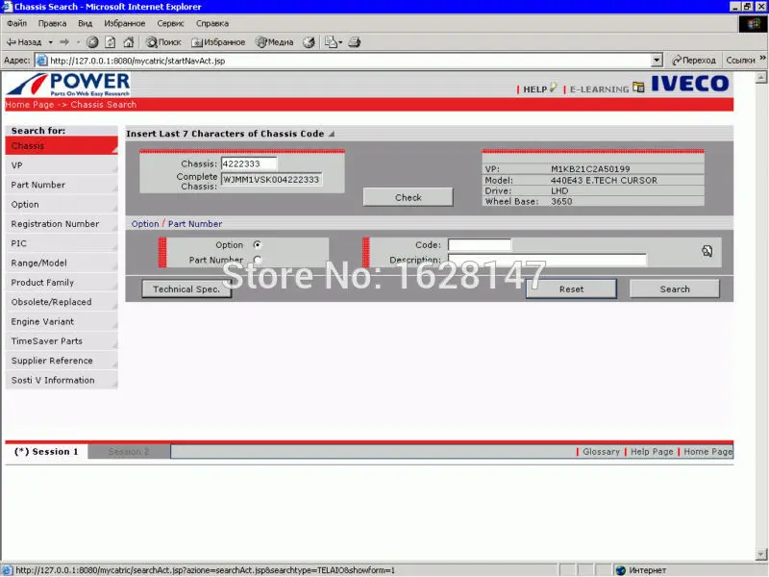Viewport: 769px width, 577px height.
Task: Click the scrollbar down arrow
Action: 761,555
